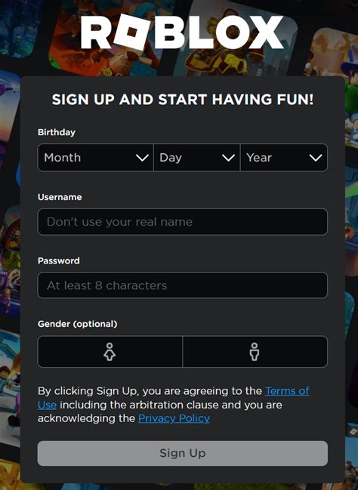
Task: Click the Use link text on second line
Action: point(47,405)
